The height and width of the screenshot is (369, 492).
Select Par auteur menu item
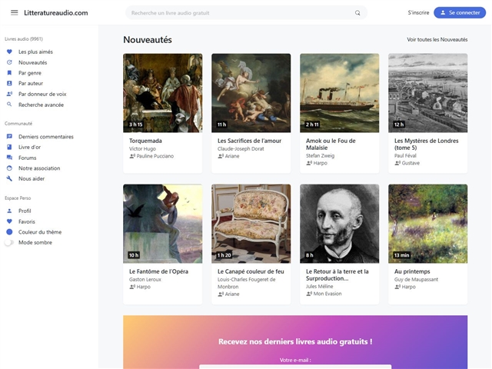(x=31, y=83)
